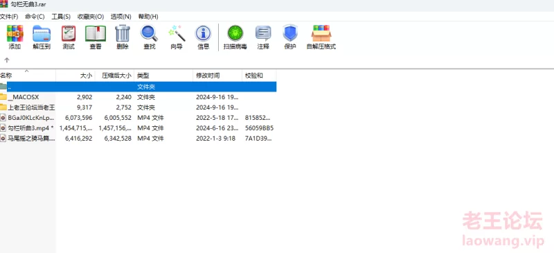Viewport: 554px width, 253px height.
Task: Click size value 9,317
Action: 84,107
